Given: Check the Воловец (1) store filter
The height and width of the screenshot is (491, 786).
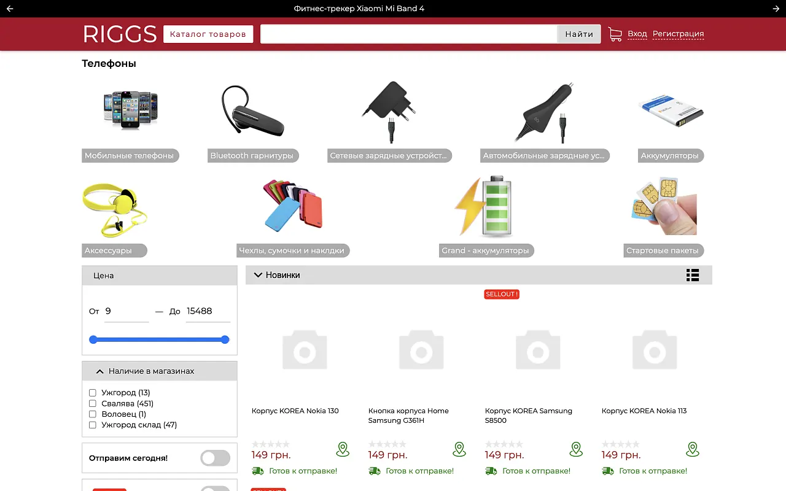Looking at the screenshot, I should (93, 414).
